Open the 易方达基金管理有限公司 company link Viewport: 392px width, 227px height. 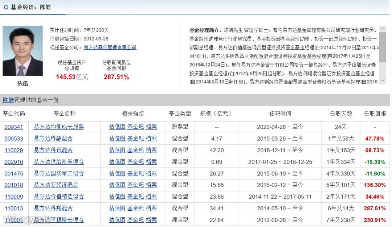click(x=110, y=47)
